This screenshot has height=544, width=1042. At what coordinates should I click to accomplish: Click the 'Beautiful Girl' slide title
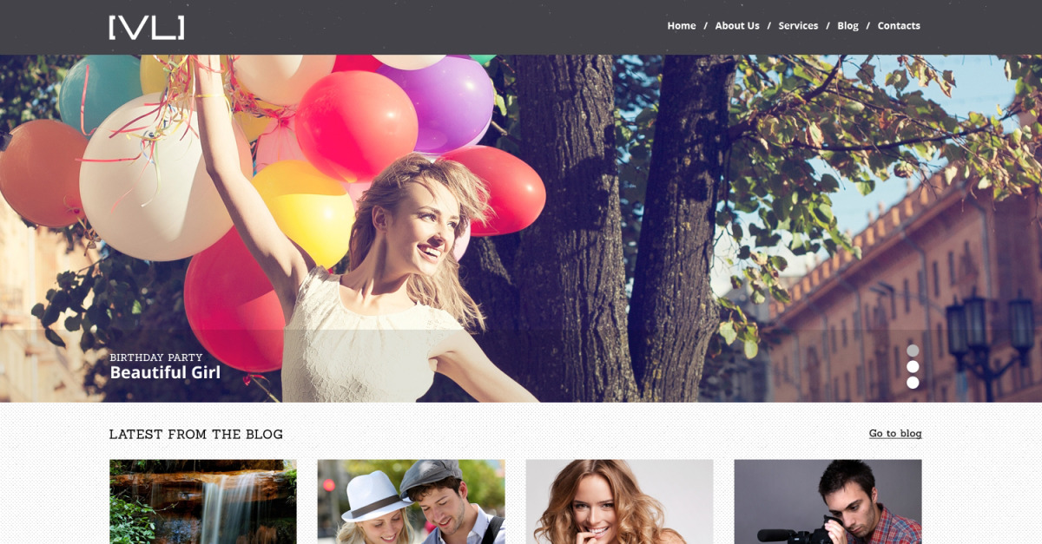pyautogui.click(x=165, y=373)
